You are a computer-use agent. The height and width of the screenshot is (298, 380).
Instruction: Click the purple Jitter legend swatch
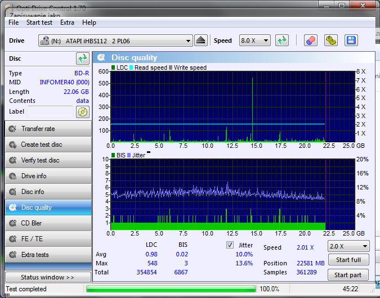click(x=129, y=155)
